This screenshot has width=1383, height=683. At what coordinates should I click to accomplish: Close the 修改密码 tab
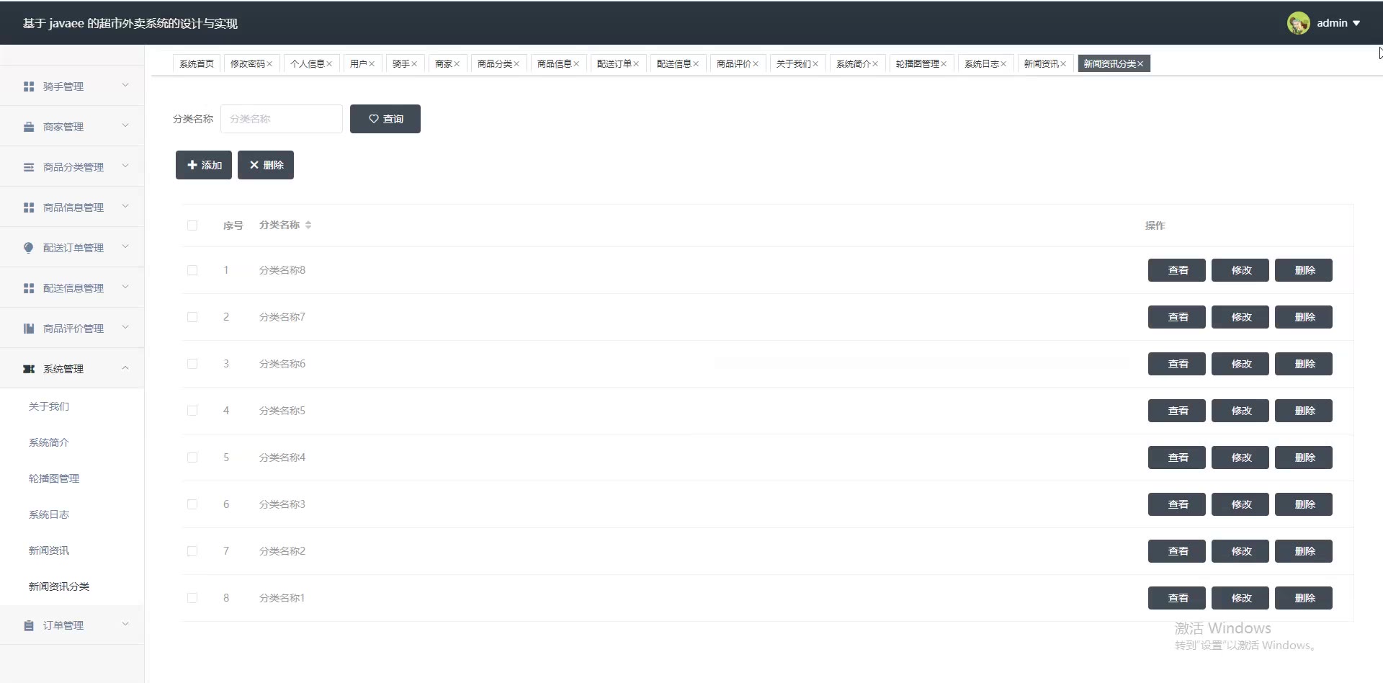click(269, 64)
